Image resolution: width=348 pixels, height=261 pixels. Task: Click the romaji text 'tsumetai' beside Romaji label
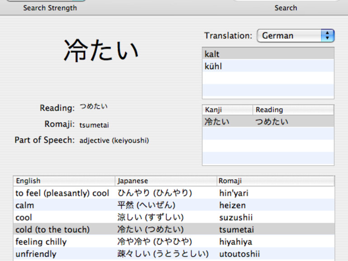click(x=94, y=125)
